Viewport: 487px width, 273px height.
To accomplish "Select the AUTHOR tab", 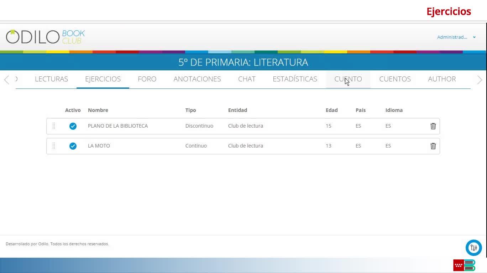I will coord(442,79).
